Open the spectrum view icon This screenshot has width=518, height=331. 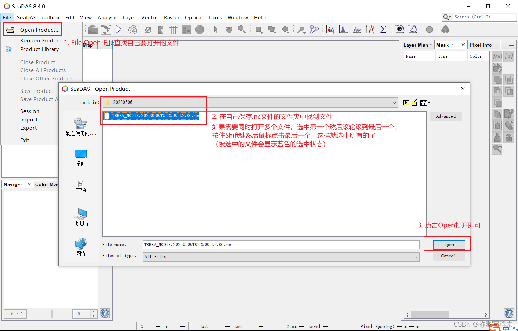click(413, 29)
